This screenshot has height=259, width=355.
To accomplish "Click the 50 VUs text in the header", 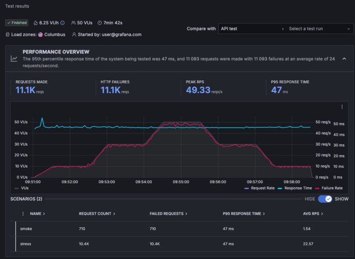I will pyautogui.click(x=85, y=23).
